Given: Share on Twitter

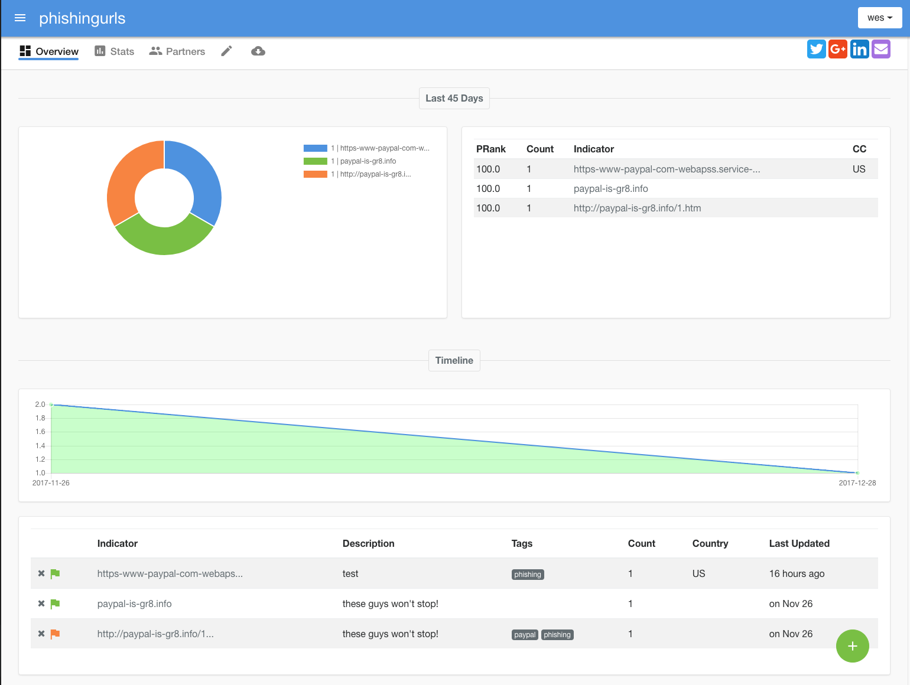Looking at the screenshot, I should pyautogui.click(x=817, y=49).
